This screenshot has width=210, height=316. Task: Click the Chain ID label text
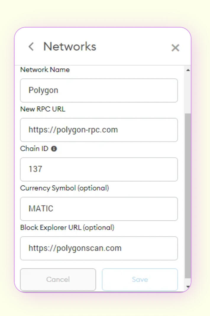tap(34, 149)
